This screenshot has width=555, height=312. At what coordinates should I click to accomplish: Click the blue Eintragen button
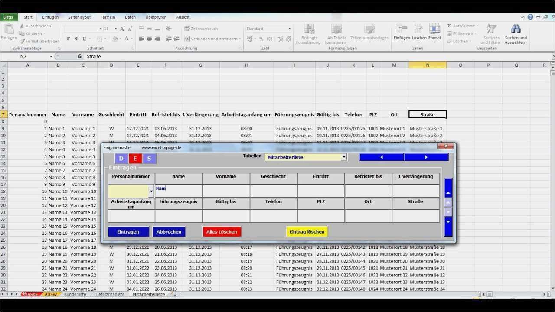tap(128, 232)
